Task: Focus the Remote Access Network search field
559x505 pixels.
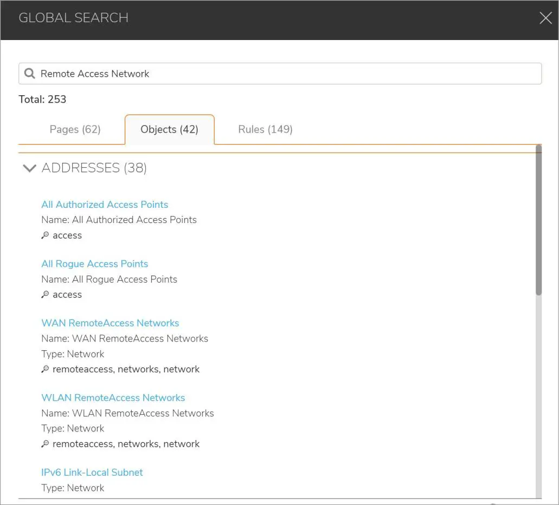Action: (x=287, y=74)
